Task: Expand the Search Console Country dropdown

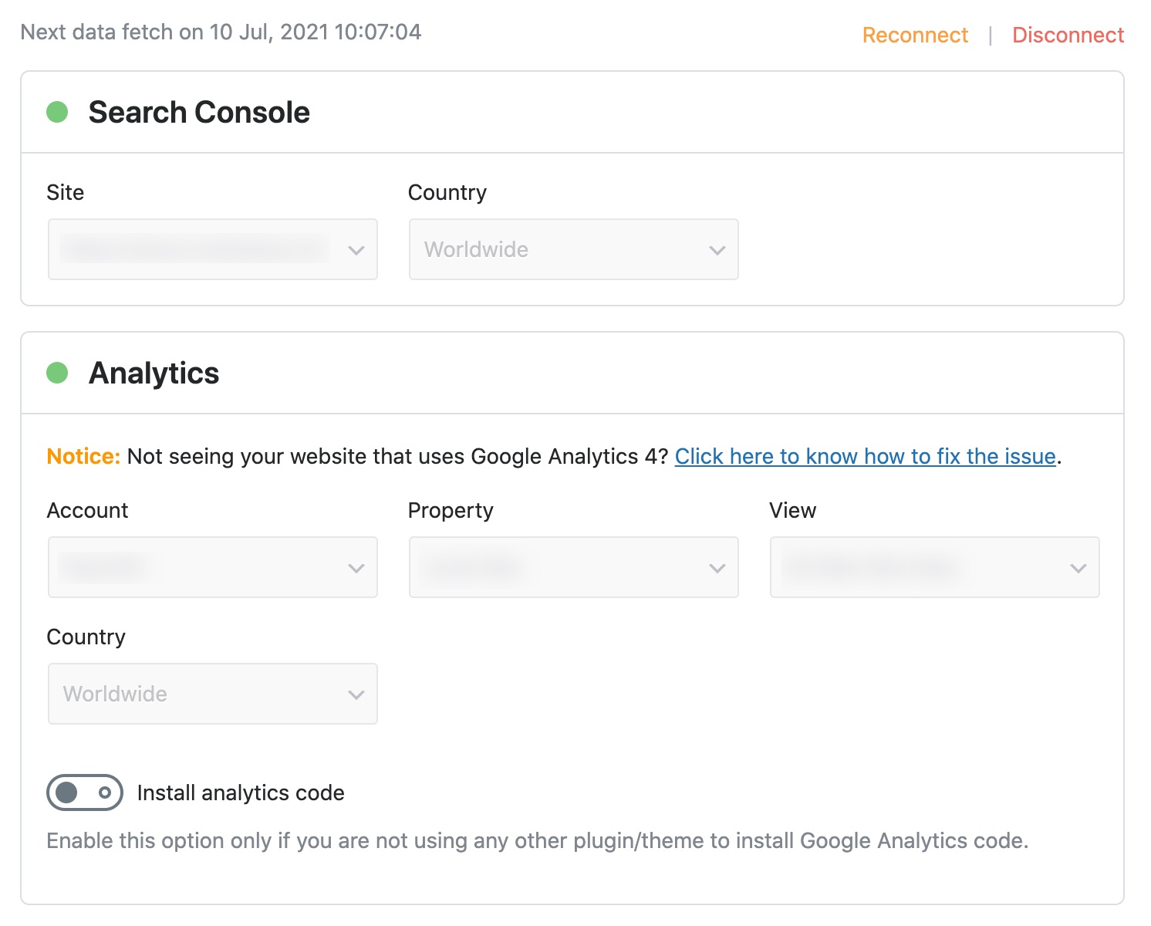Action: (573, 249)
